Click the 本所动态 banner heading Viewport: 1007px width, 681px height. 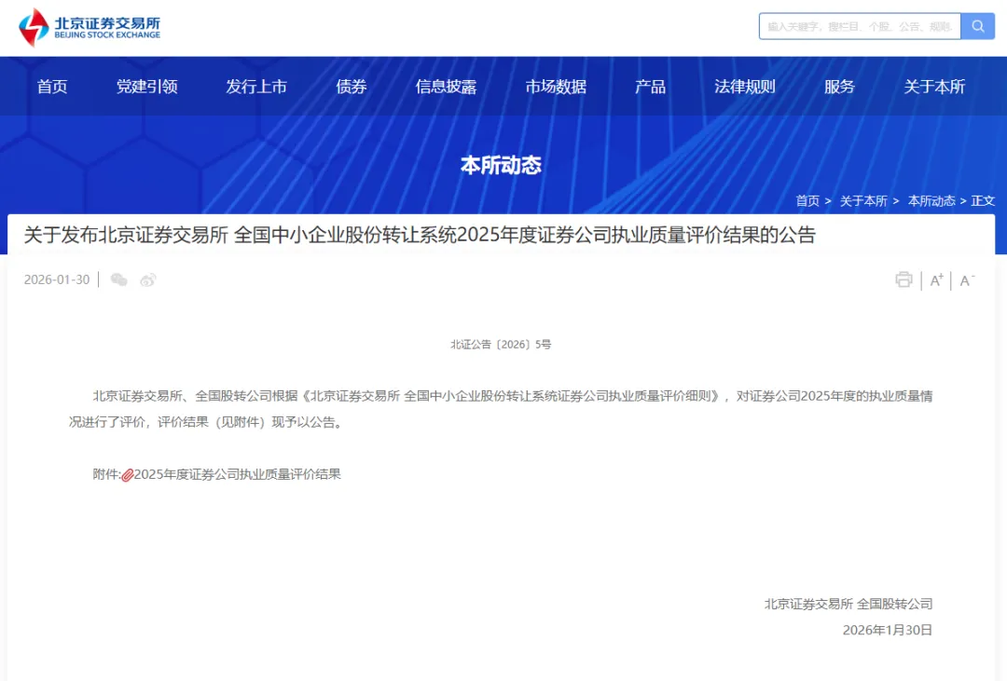(501, 166)
